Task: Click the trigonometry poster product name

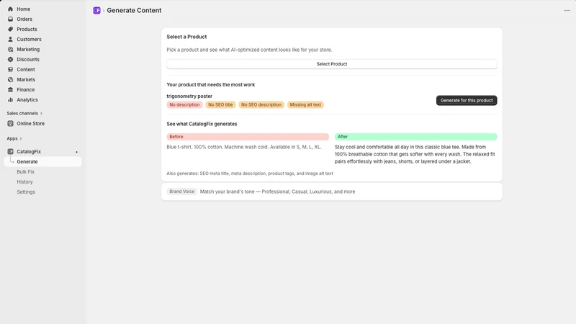Action: (189, 96)
